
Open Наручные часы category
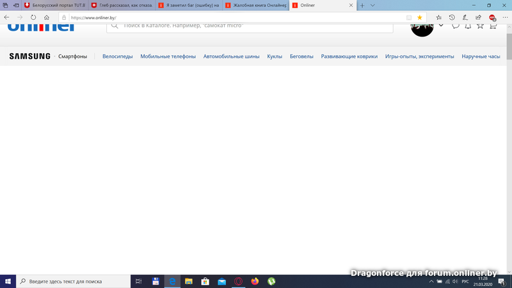click(x=481, y=56)
